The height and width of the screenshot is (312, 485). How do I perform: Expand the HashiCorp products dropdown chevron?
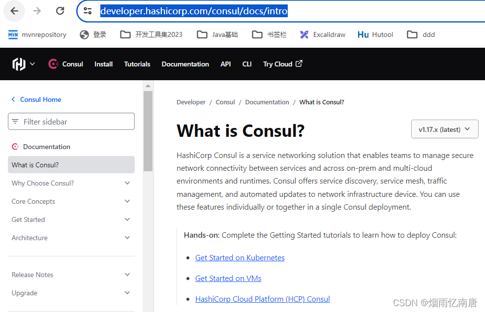point(32,64)
